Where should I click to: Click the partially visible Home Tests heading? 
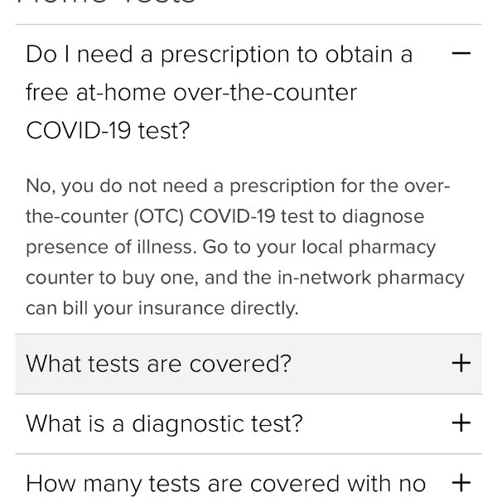coord(105,2)
